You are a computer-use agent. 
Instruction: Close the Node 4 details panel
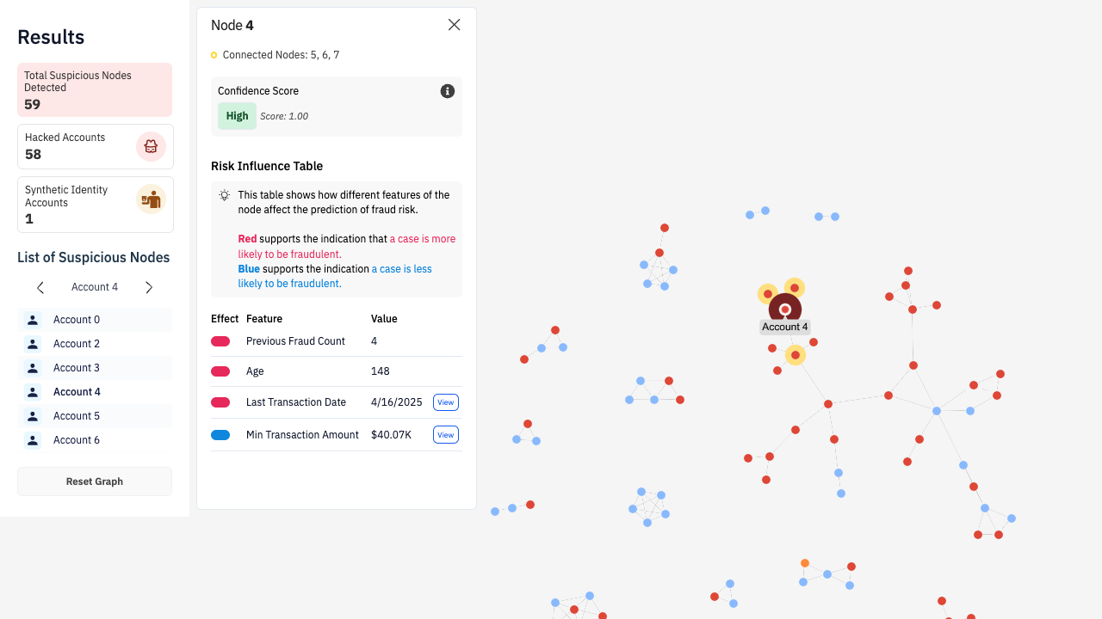pyautogui.click(x=455, y=25)
